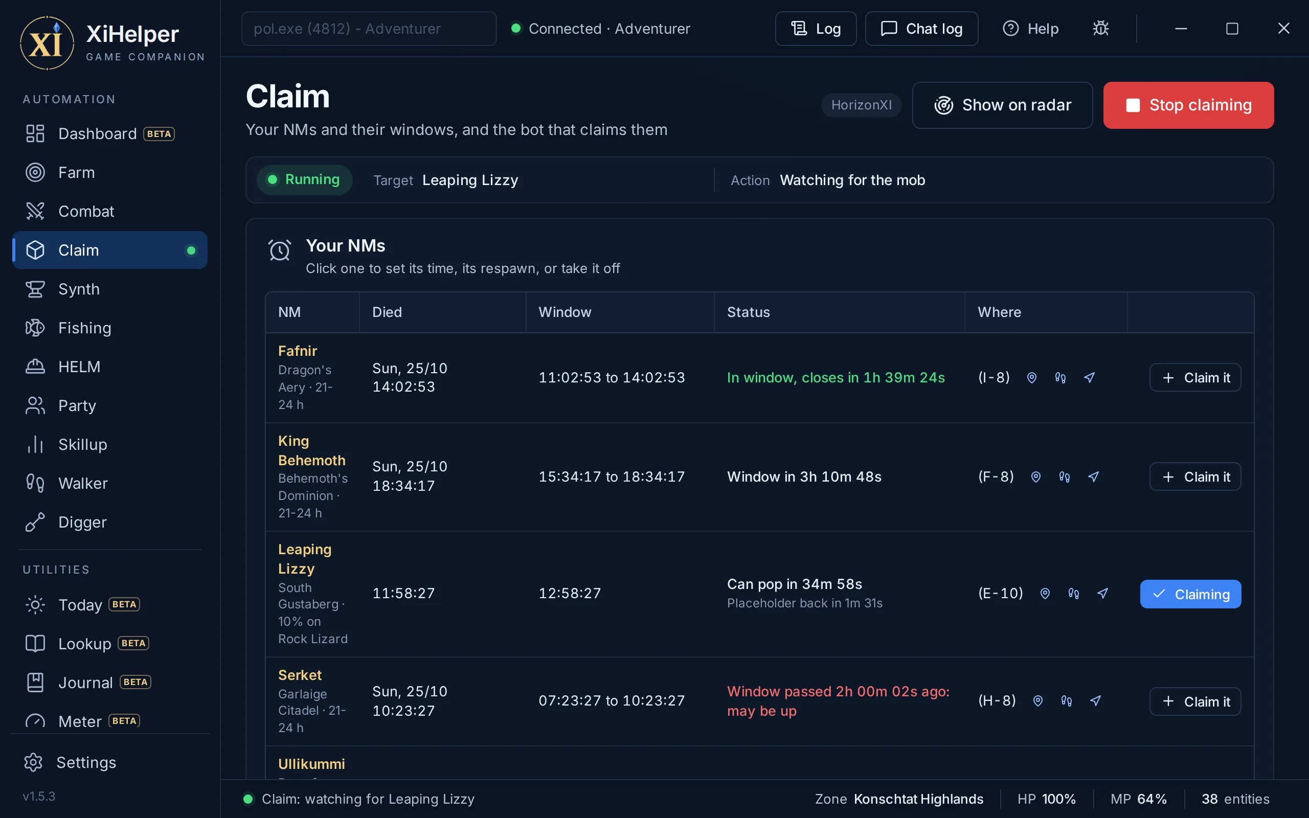Screen dimensions: 1309x818
Task: Click the footsteps icon in Serket row
Action: tap(1066, 700)
